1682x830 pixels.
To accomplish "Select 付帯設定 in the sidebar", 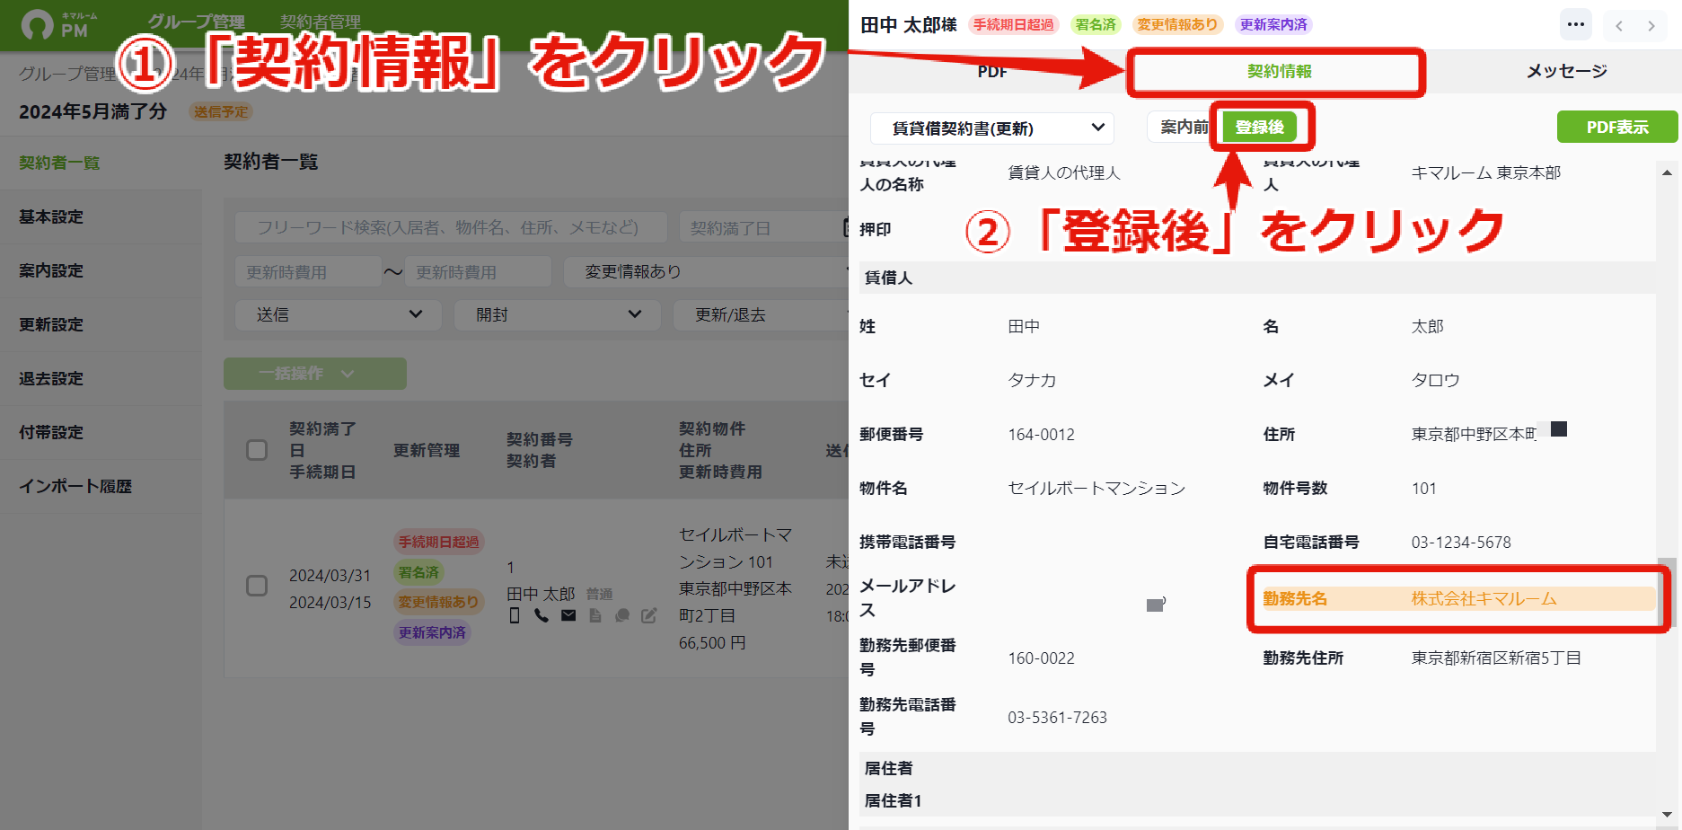I will (101, 432).
